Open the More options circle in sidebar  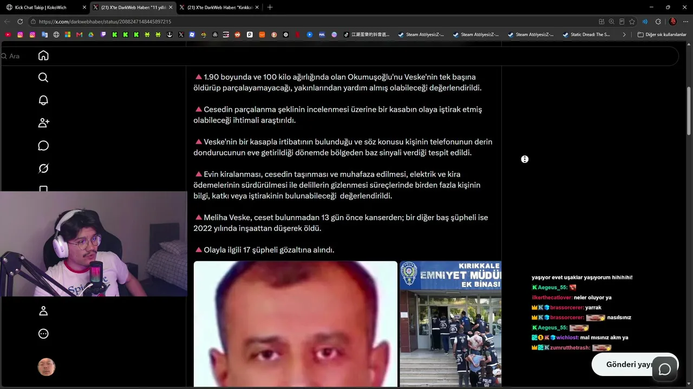[43, 333]
